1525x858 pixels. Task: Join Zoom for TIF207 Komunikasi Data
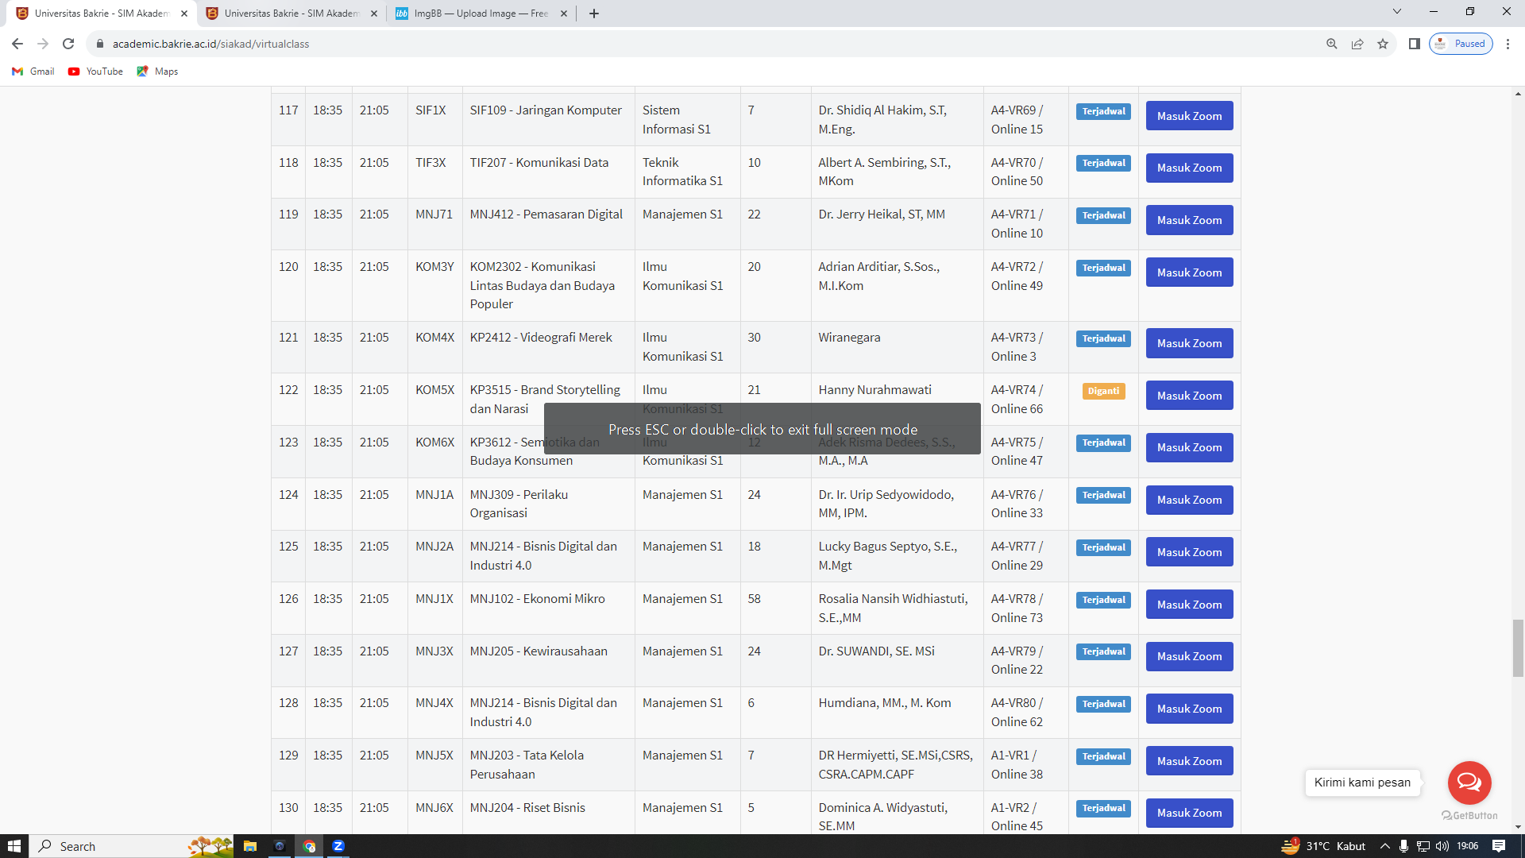coord(1189,168)
